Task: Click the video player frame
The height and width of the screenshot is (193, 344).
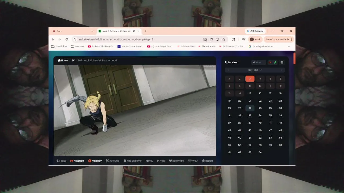Action: [x=135, y=110]
